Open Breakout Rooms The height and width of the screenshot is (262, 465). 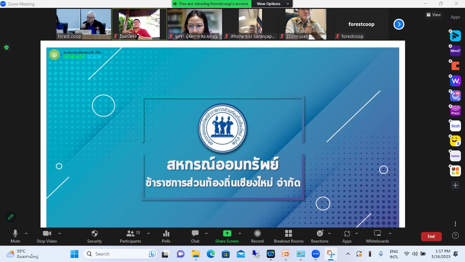[289, 236]
